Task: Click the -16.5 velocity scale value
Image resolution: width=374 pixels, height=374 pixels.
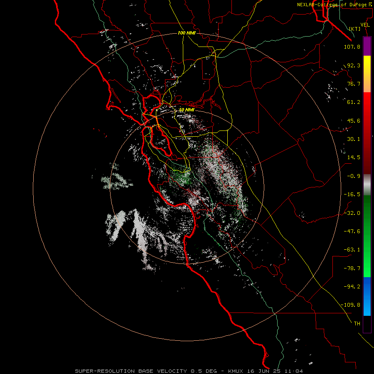Action: tap(352, 194)
